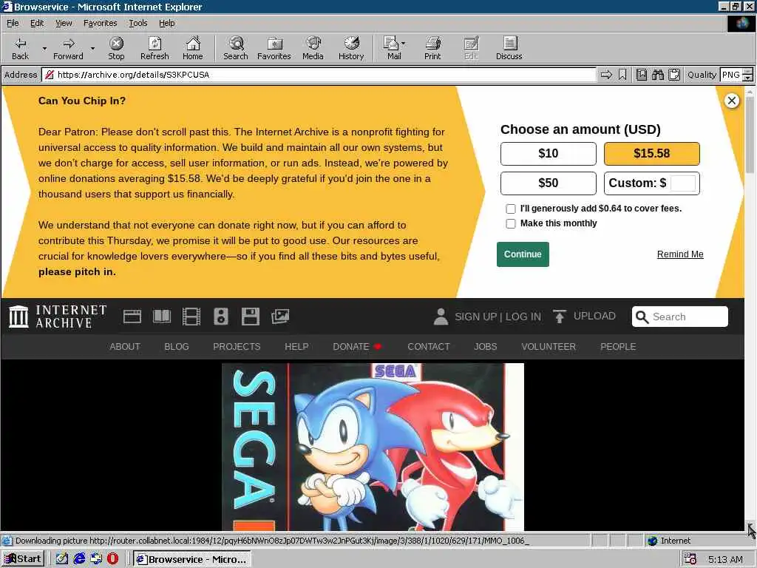Screen dimensions: 757x568
Task: Click the Start button
Action: [x=23, y=559]
